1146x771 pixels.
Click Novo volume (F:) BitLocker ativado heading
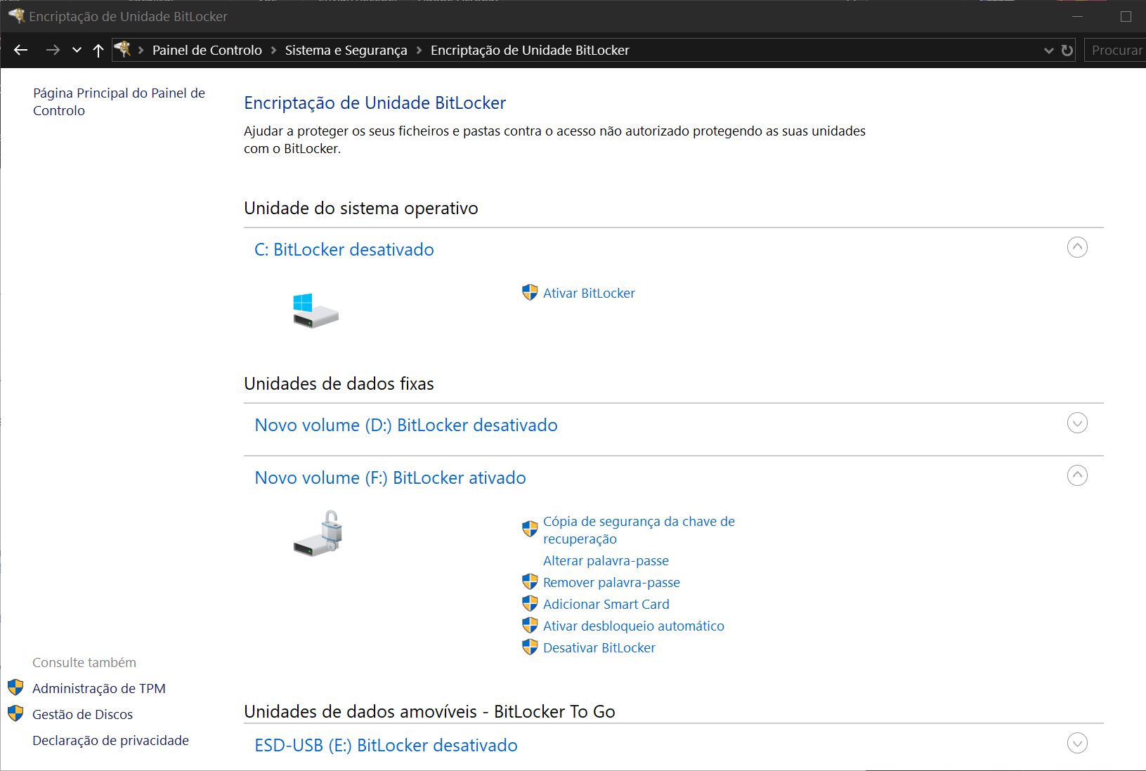coord(390,477)
